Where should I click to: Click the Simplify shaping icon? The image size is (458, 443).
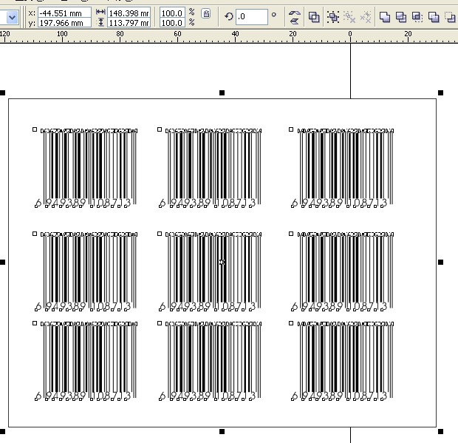(x=434, y=16)
